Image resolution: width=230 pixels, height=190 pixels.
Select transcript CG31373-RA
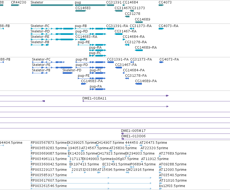[x=141, y=26]
